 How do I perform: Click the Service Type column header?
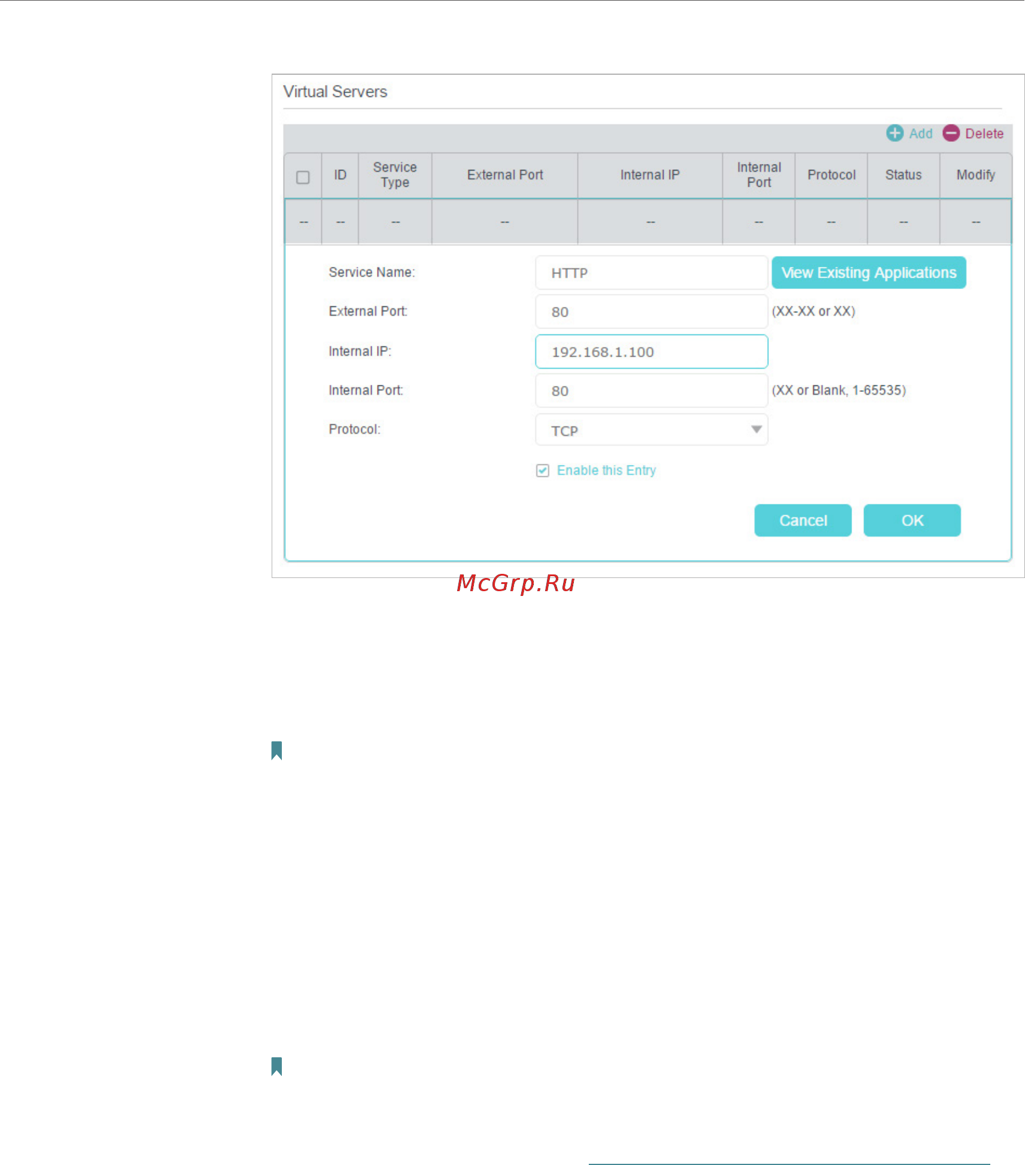[x=395, y=175]
